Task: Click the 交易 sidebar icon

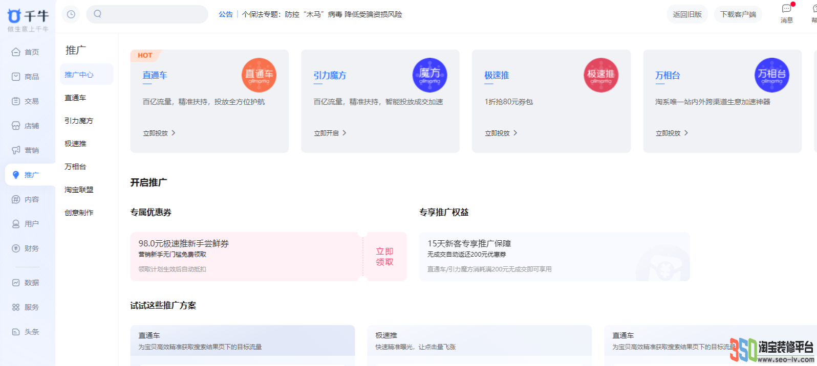Action: (16, 101)
